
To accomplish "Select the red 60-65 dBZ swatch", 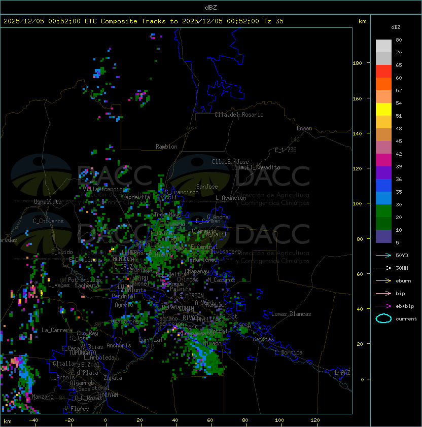I will [383, 72].
